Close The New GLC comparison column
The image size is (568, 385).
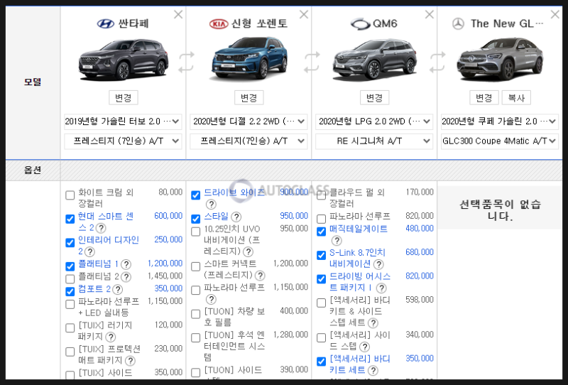click(x=555, y=14)
